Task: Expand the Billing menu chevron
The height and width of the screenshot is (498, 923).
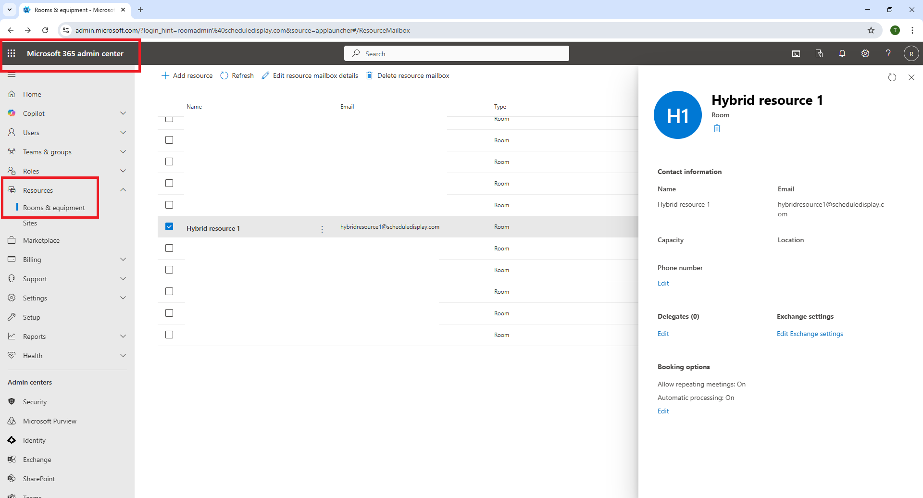Action: pos(123,260)
